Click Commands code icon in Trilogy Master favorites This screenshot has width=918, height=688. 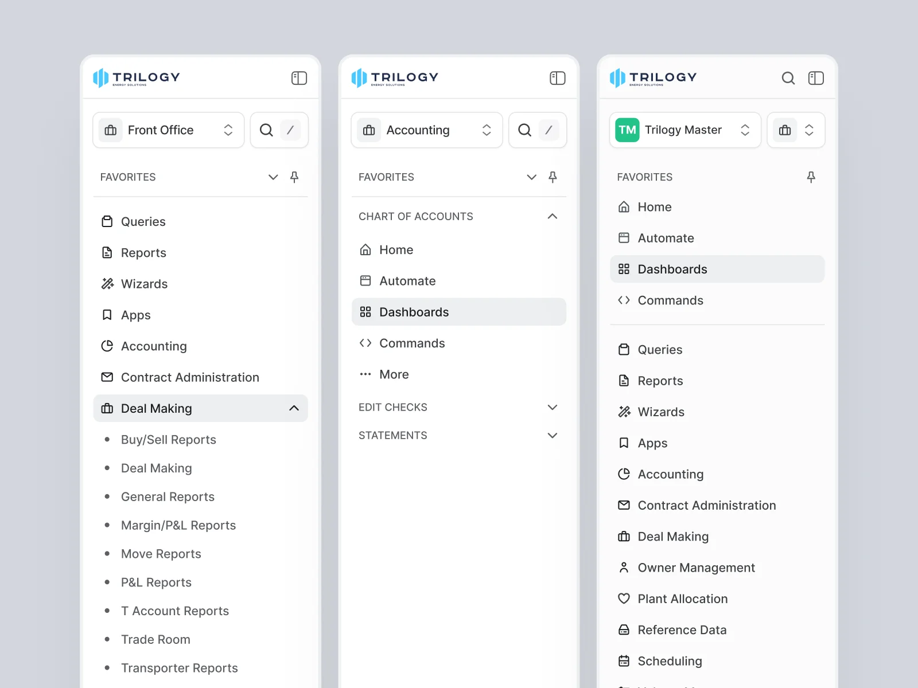coord(624,300)
